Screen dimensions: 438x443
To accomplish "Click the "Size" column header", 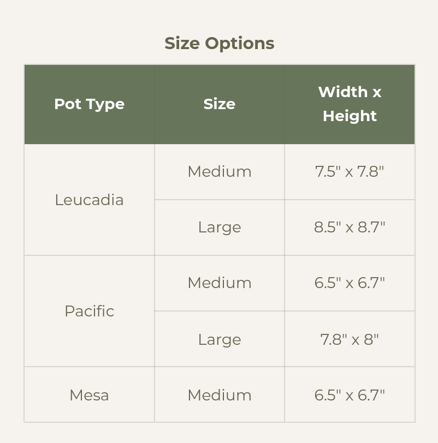I will coord(219,104).
